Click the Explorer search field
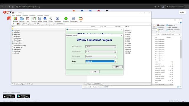The height and width of the screenshot is (106, 189). pos(170,35)
